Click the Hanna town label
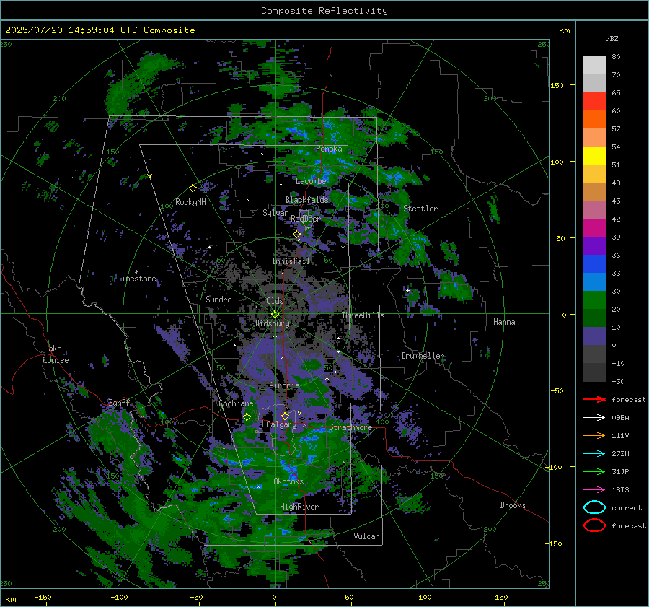The height and width of the screenshot is (607, 649). coord(504,322)
